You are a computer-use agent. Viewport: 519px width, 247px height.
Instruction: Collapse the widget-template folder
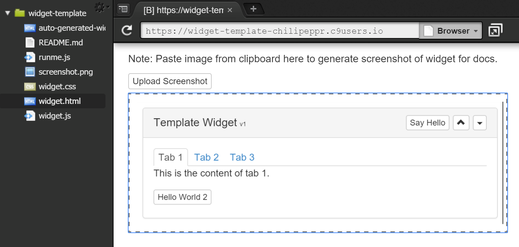(x=8, y=14)
